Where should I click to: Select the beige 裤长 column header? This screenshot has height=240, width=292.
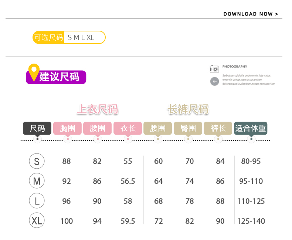pyautogui.click(x=218, y=128)
